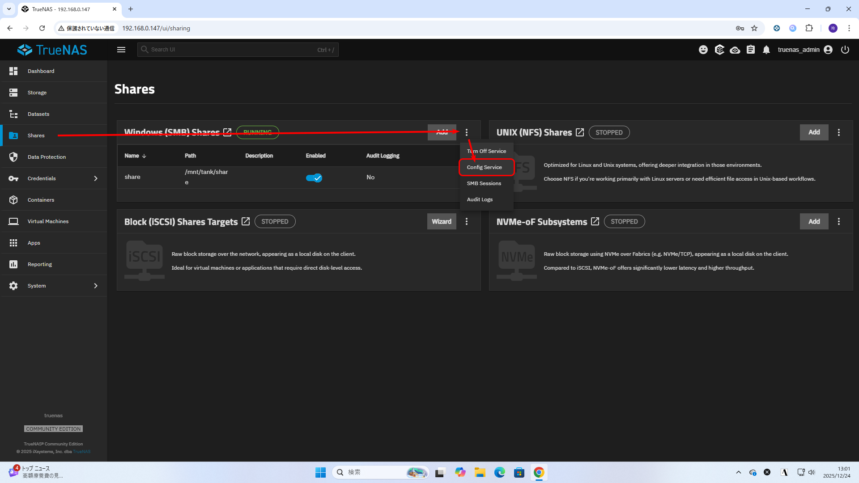This screenshot has width=859, height=483.
Task: Open external link icon beside iSCSI Shares Targets
Action: 246,221
